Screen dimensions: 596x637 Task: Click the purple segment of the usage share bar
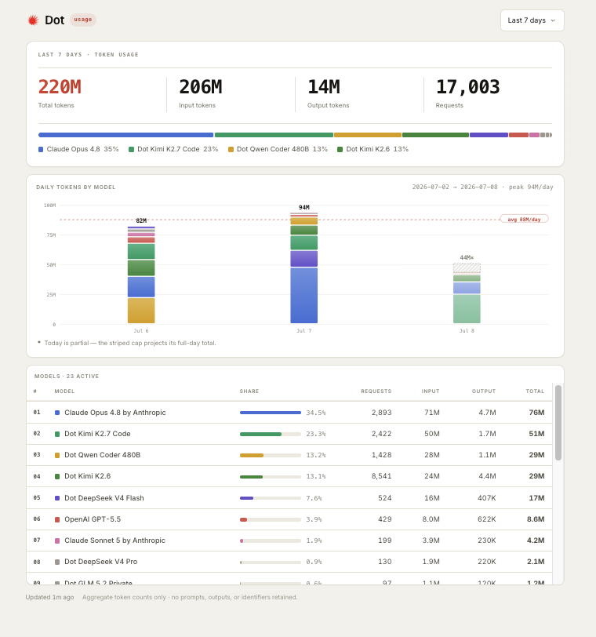pyautogui.click(x=489, y=135)
